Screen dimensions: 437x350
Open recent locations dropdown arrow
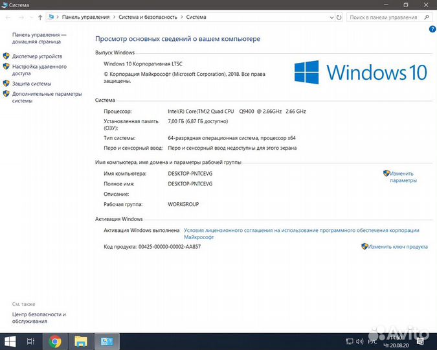coord(31,17)
